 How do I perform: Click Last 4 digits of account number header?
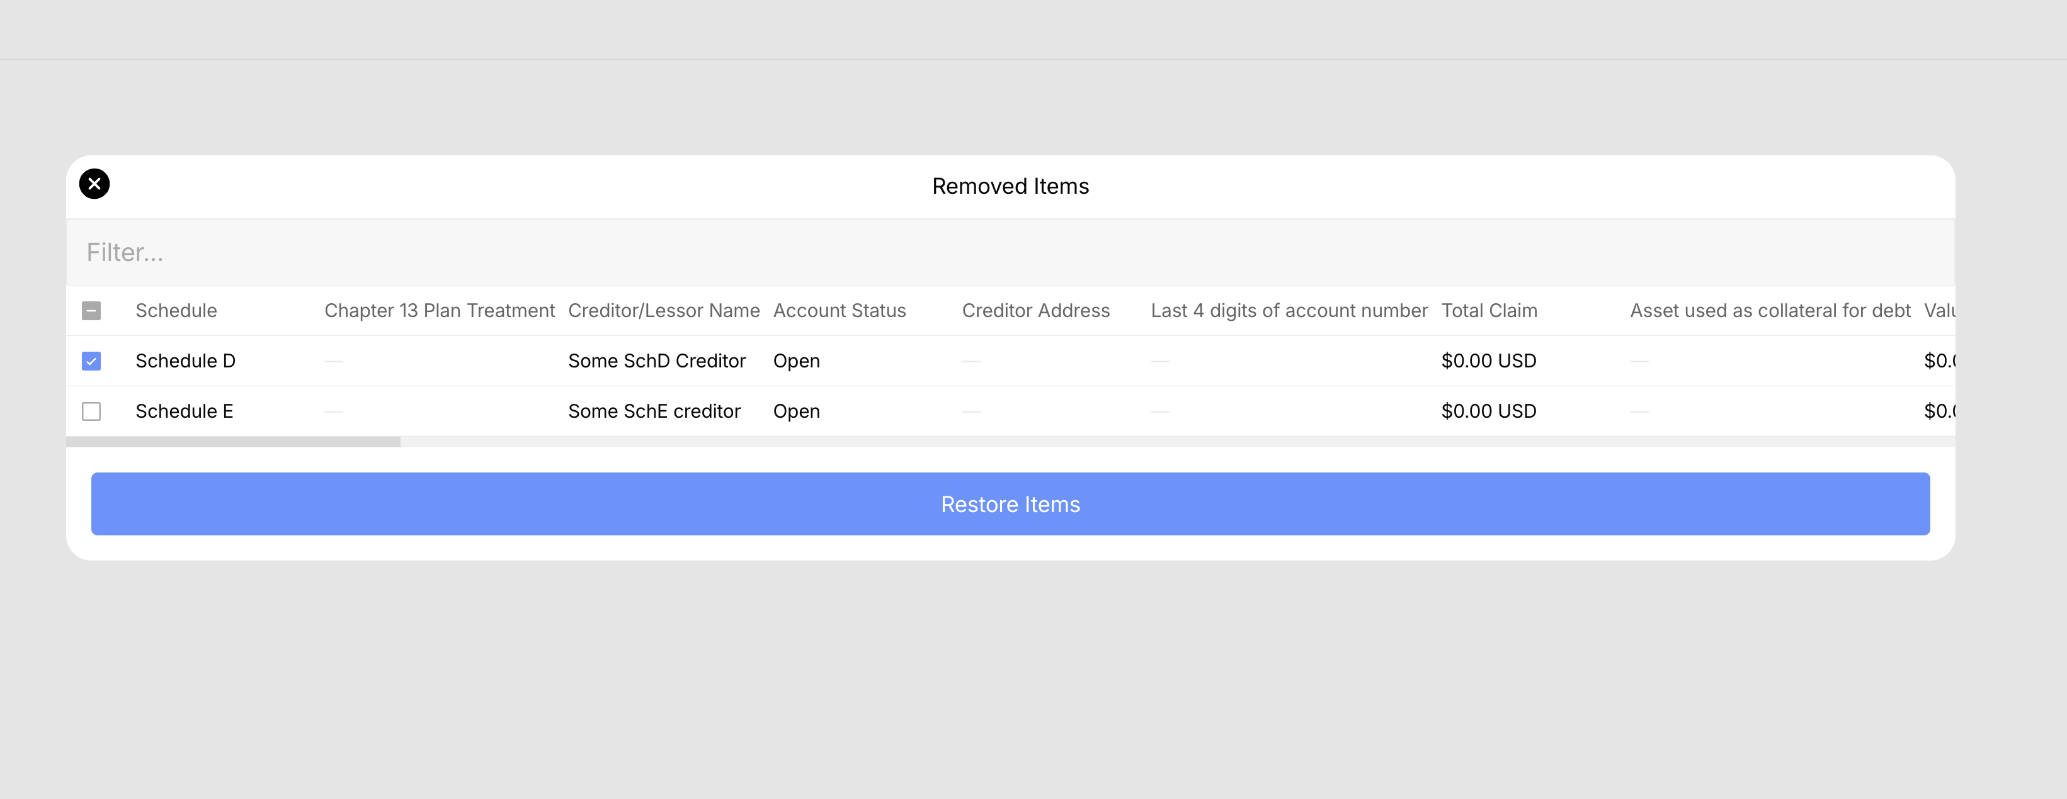pos(1289,311)
